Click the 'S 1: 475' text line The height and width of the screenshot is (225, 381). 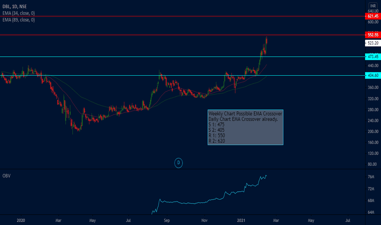[x=217, y=124]
